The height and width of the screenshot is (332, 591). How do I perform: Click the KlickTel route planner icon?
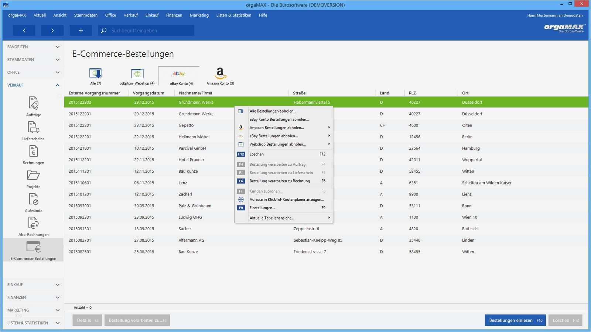pos(241,200)
